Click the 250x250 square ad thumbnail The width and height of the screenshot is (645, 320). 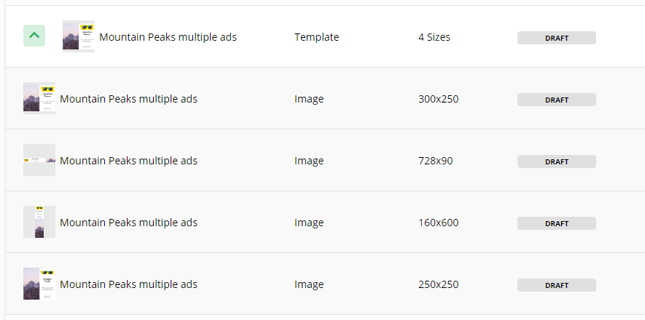pos(39,284)
